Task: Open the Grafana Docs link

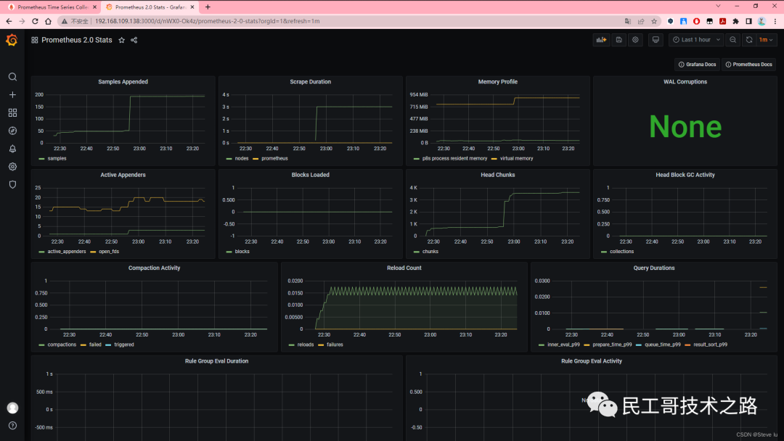Action: 697,65
